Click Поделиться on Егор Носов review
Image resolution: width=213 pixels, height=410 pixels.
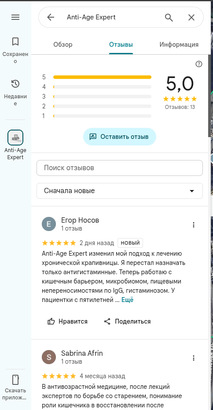tap(127, 321)
